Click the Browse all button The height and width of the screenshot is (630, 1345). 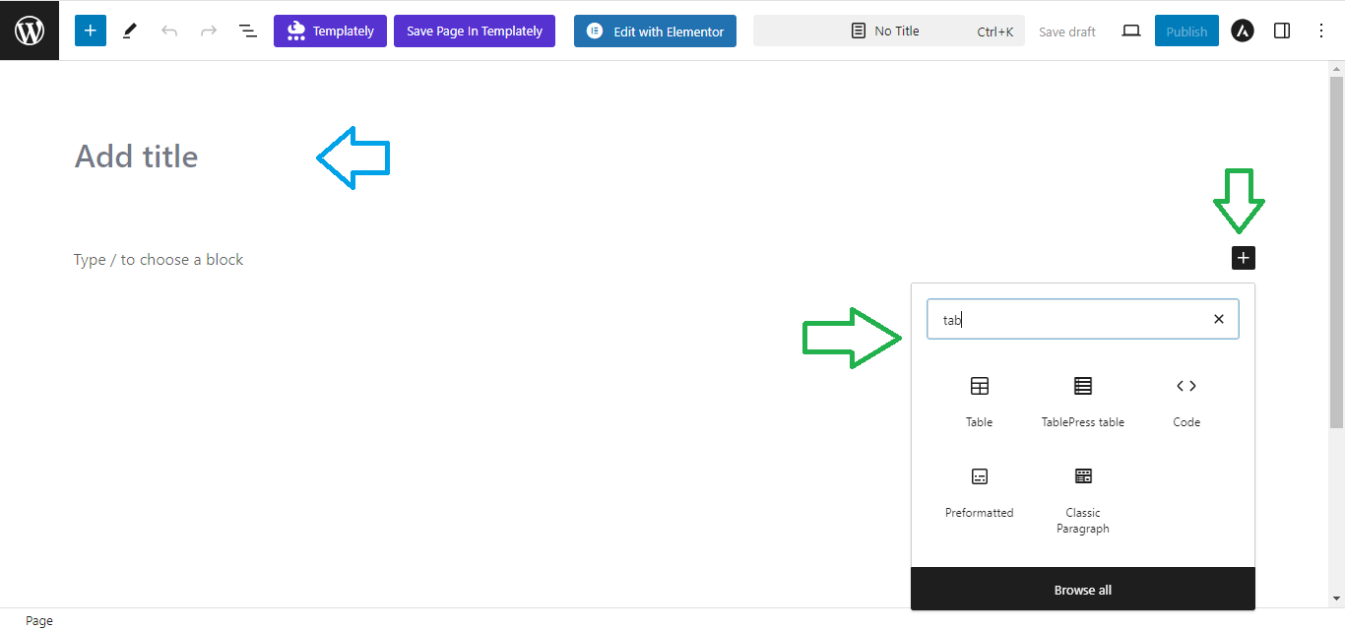click(1082, 590)
